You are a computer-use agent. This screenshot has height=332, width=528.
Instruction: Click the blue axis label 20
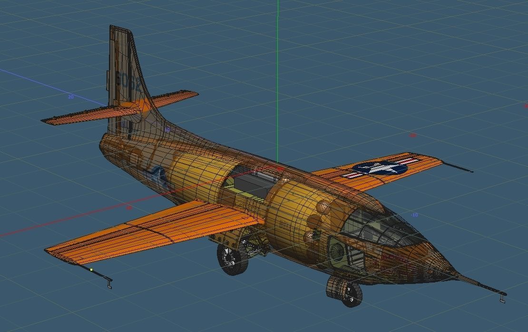pos(71,97)
